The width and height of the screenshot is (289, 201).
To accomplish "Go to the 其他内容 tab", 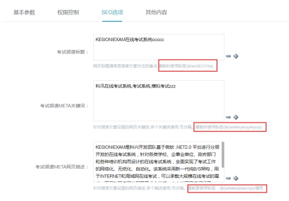I will 156,12.
